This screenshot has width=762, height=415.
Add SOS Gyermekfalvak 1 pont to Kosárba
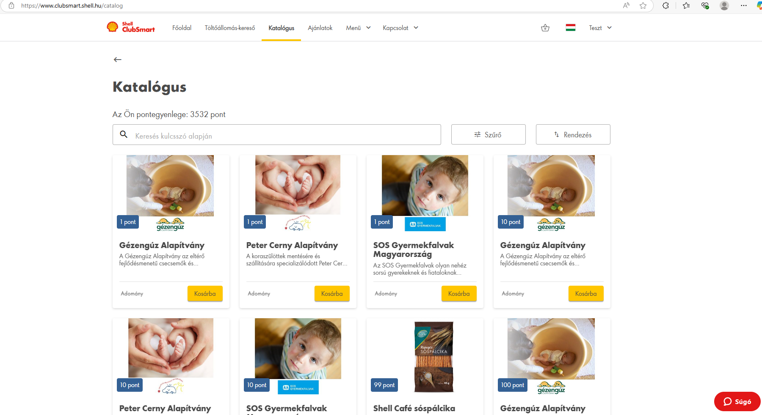459,294
